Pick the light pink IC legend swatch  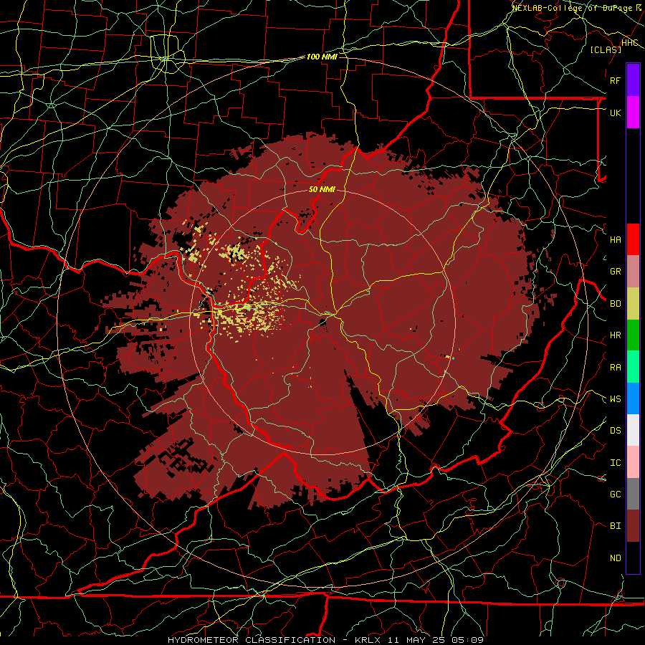(x=633, y=462)
